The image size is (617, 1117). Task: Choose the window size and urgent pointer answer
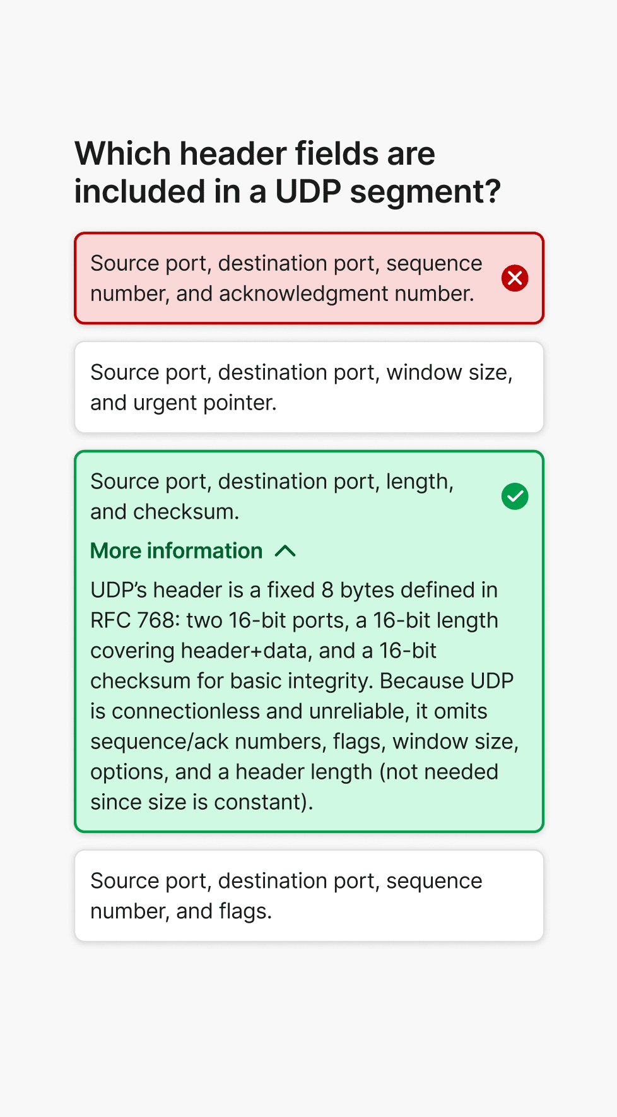(309, 387)
